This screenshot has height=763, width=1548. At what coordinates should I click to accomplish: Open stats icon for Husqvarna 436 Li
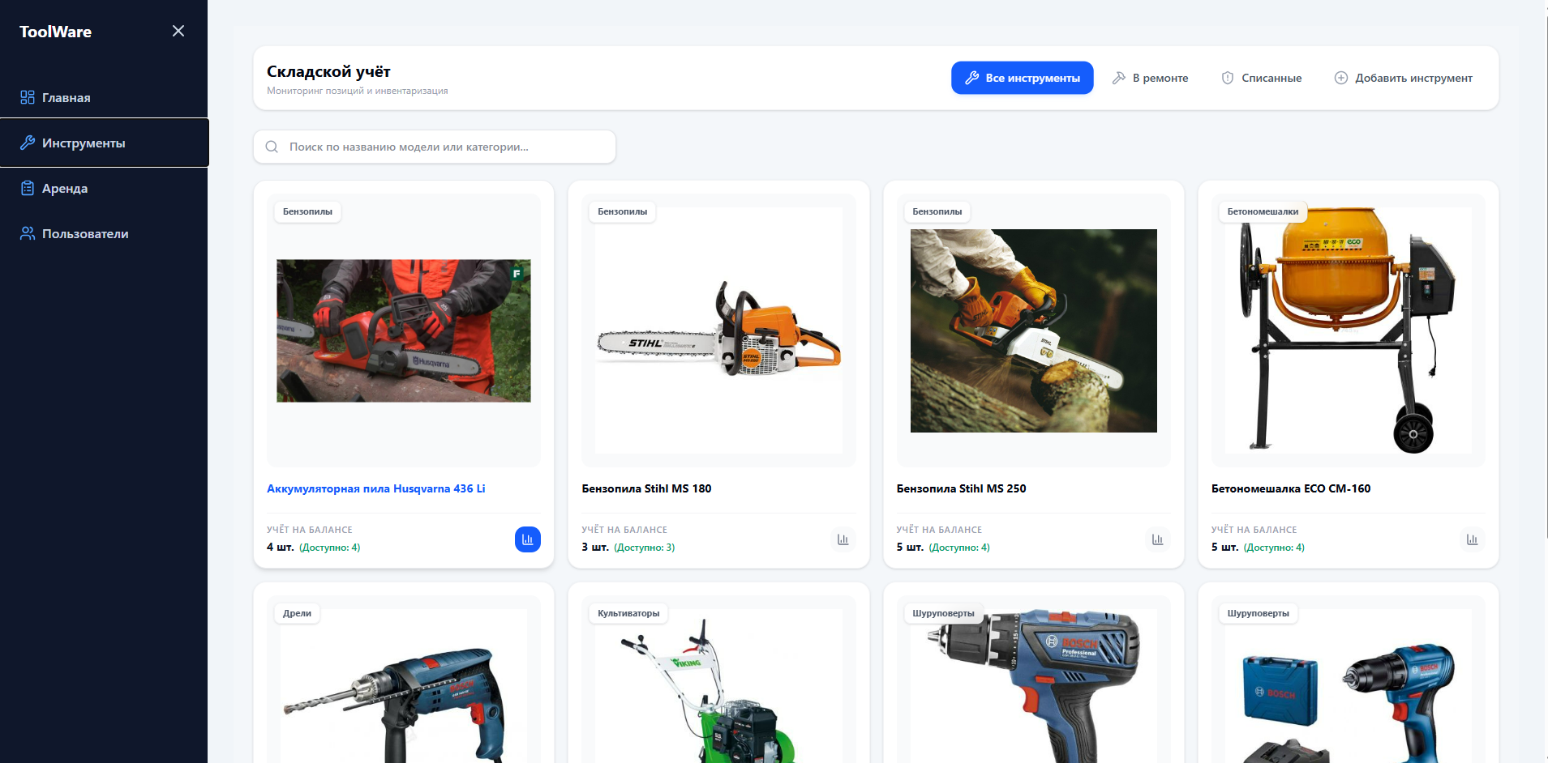click(x=528, y=539)
